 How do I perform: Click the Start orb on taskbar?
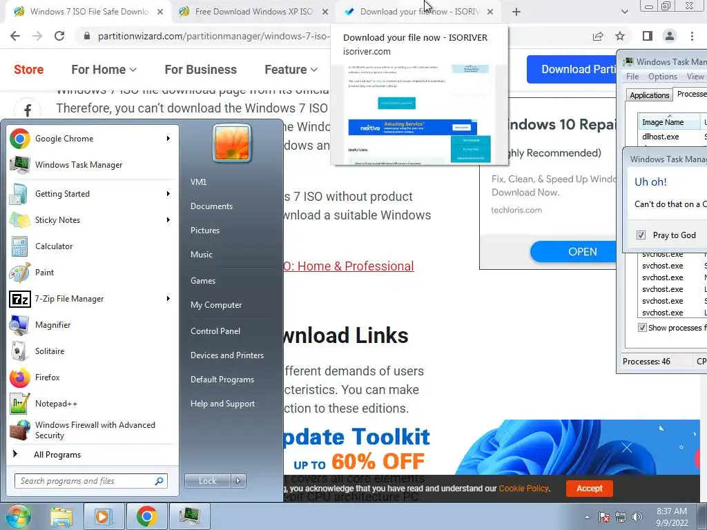pyautogui.click(x=18, y=516)
